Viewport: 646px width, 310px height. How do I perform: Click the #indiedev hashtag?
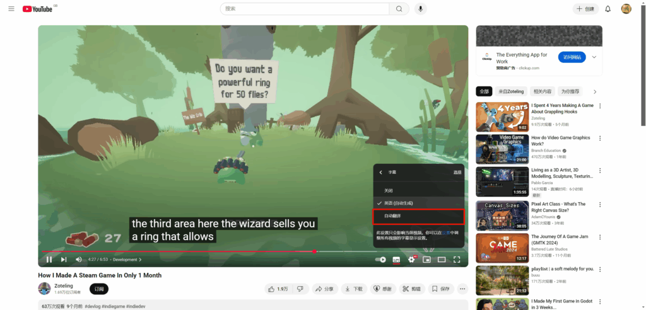(136, 307)
